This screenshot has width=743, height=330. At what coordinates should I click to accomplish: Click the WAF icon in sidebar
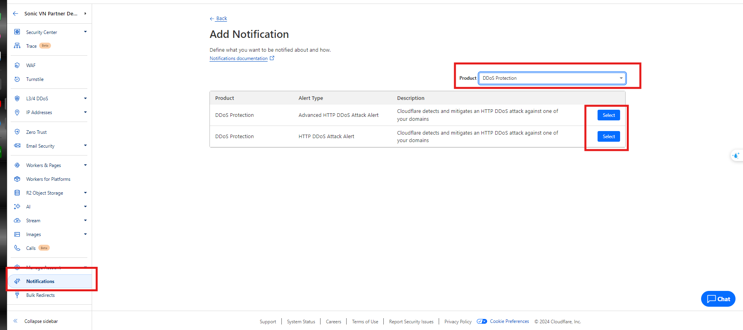(x=17, y=66)
